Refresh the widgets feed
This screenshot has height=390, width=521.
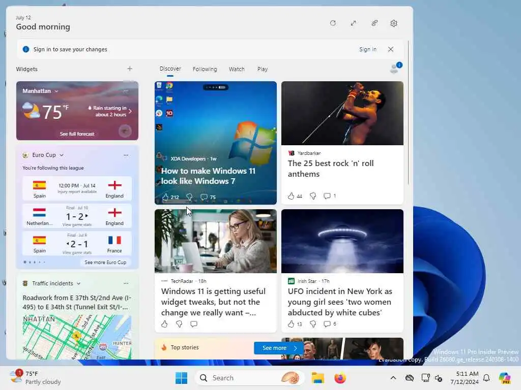click(333, 23)
